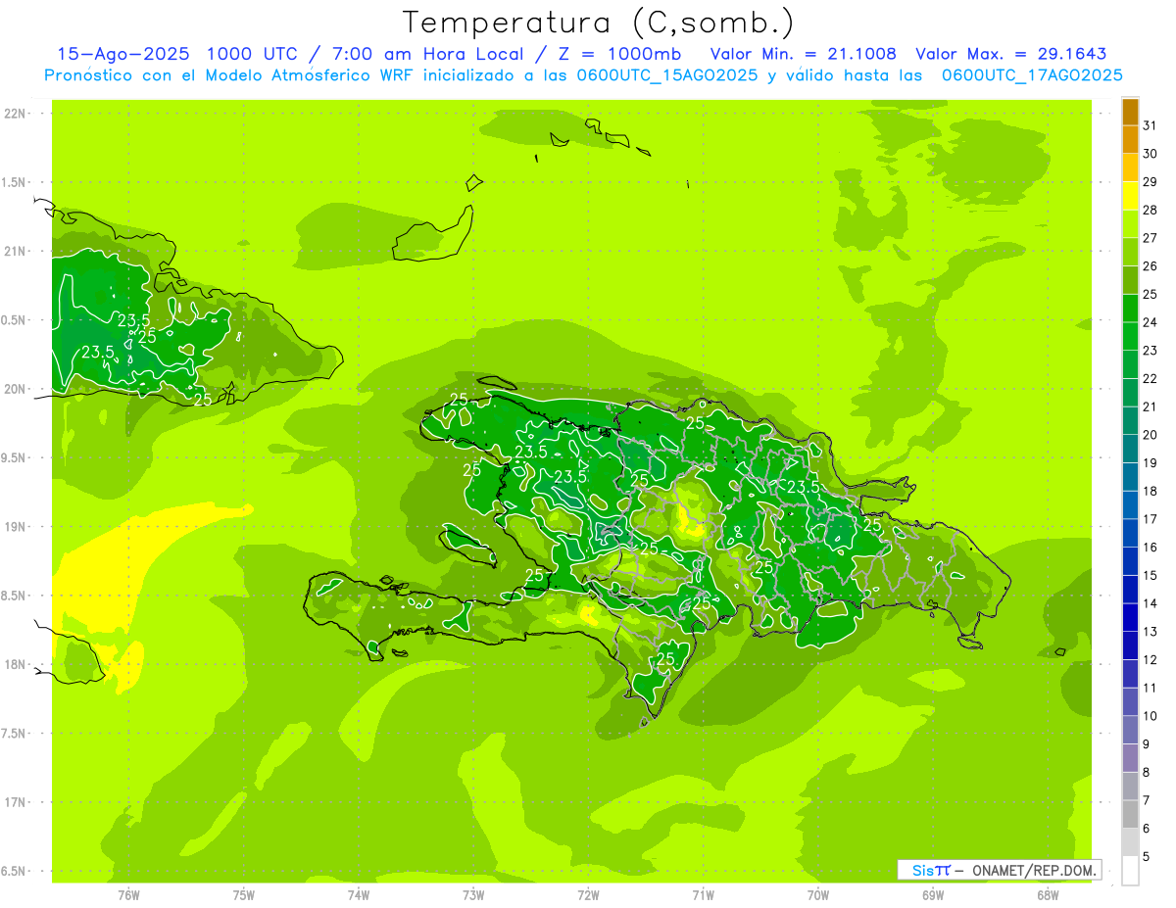
Task: Pick the green color bar segment between 23 and 24
Action: (1130, 336)
